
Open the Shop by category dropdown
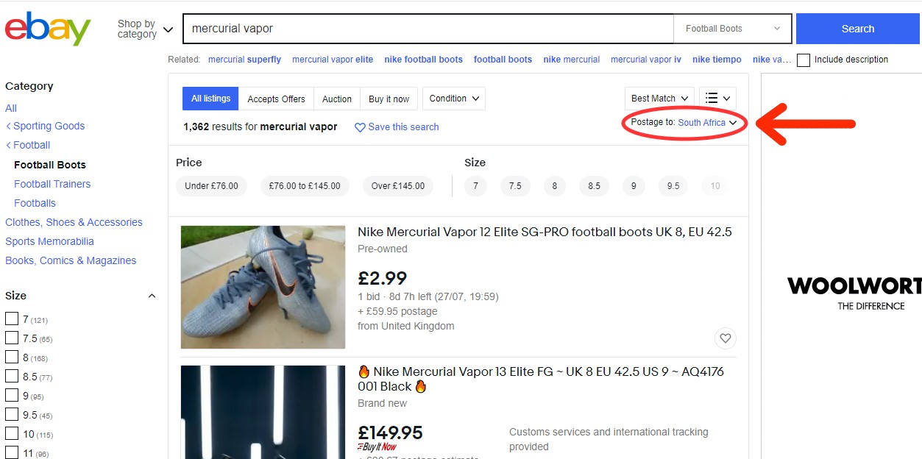(145, 29)
